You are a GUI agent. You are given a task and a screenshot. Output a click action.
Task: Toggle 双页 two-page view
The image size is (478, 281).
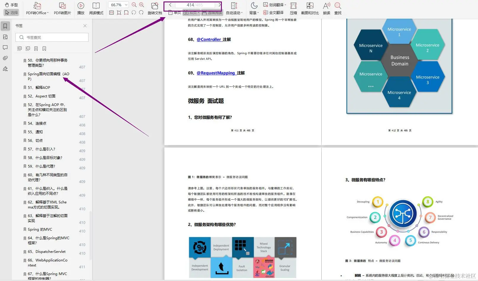pos(191,13)
